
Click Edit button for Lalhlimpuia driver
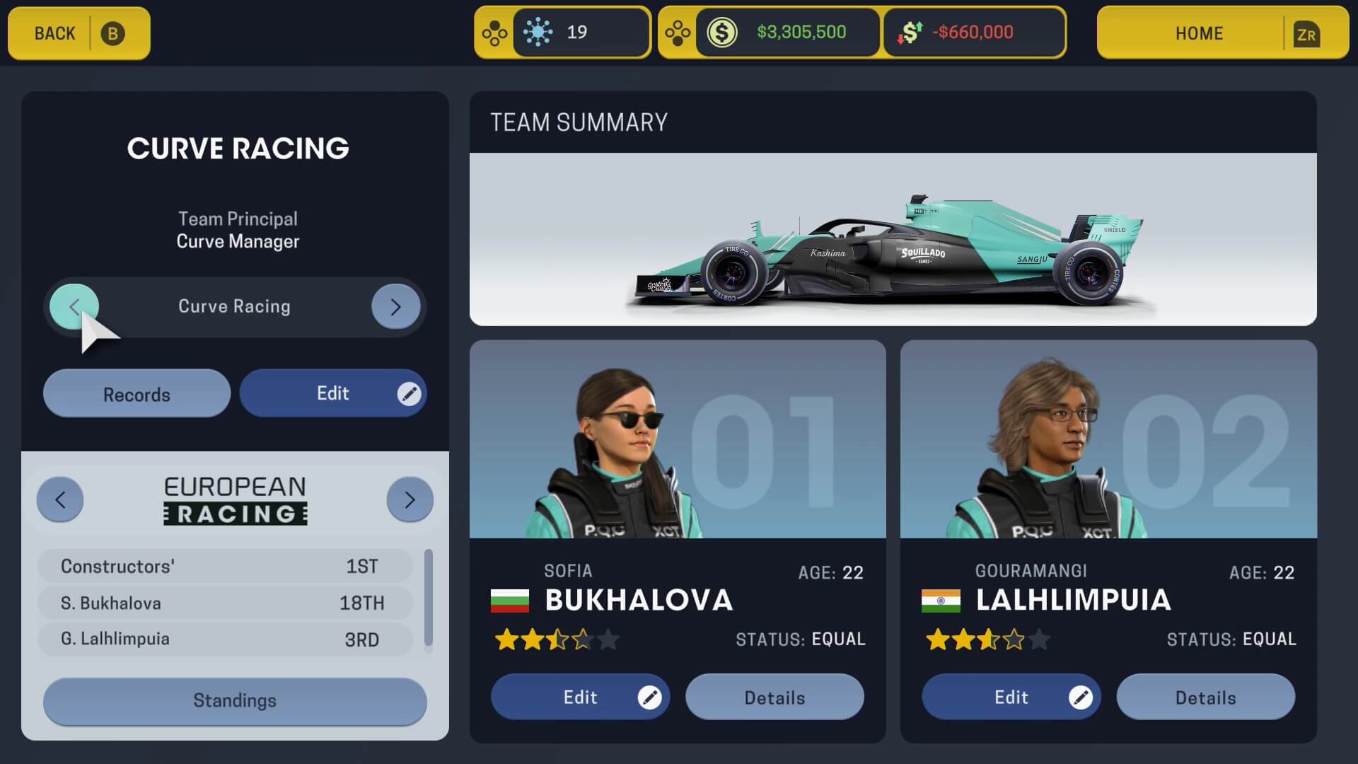1012,697
